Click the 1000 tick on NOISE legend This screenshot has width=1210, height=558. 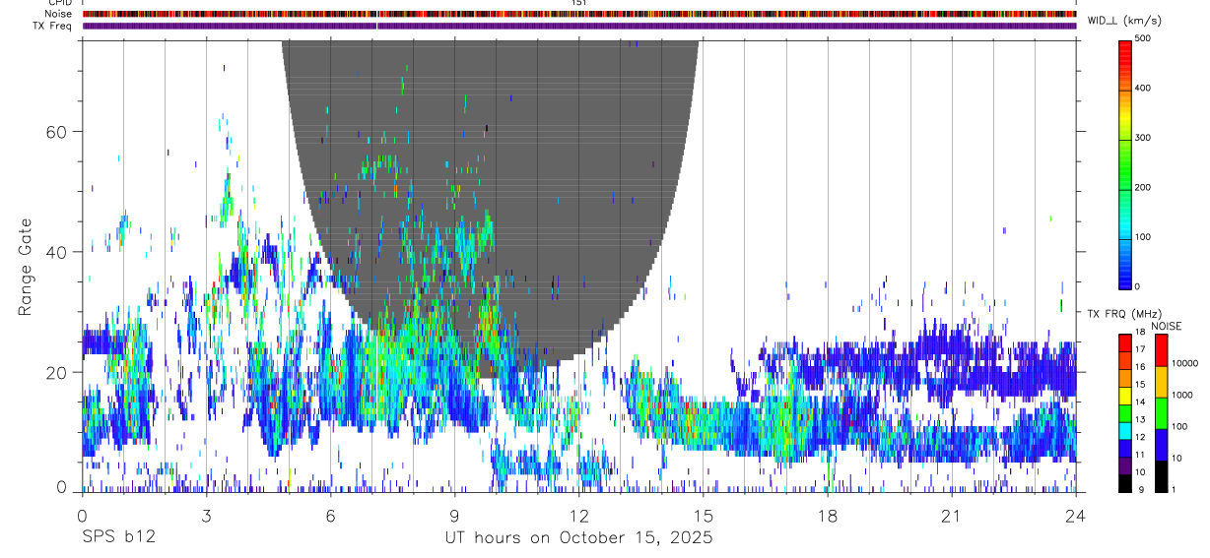[x=1182, y=395]
